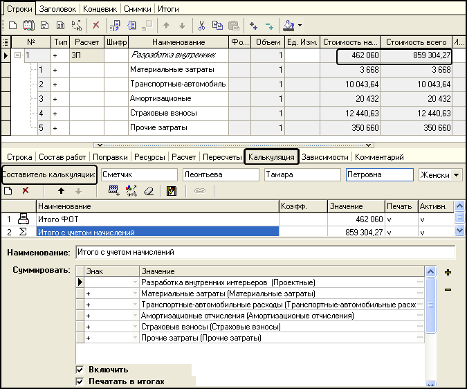Open the Комментарий tab
The height and width of the screenshot is (389, 467).
pyautogui.click(x=379, y=157)
